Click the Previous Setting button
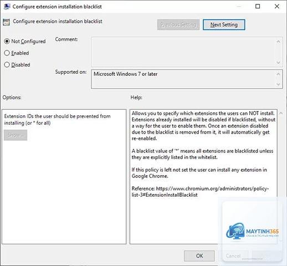Screen dimensions: 287x266 pos(178,24)
